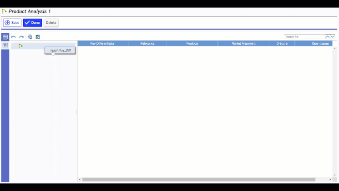
Task: Select the table view icon in left sidebar
Action: pos(5,37)
